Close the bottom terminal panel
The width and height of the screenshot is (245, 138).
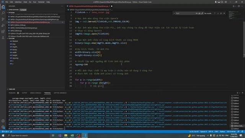pos(242,93)
